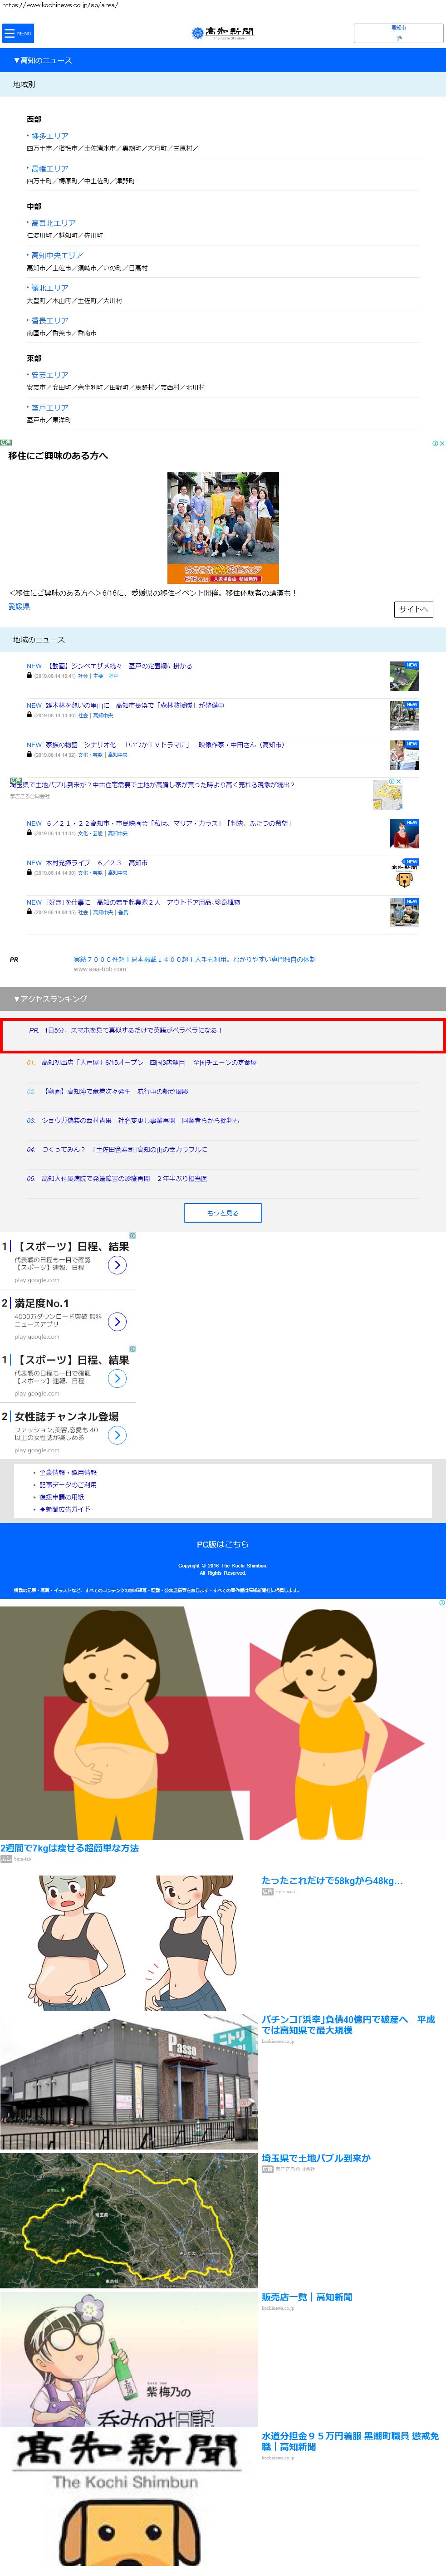The image size is (446, 2576).
Task: Open 新聞広告ガイド footer link
Action: click(64, 1509)
